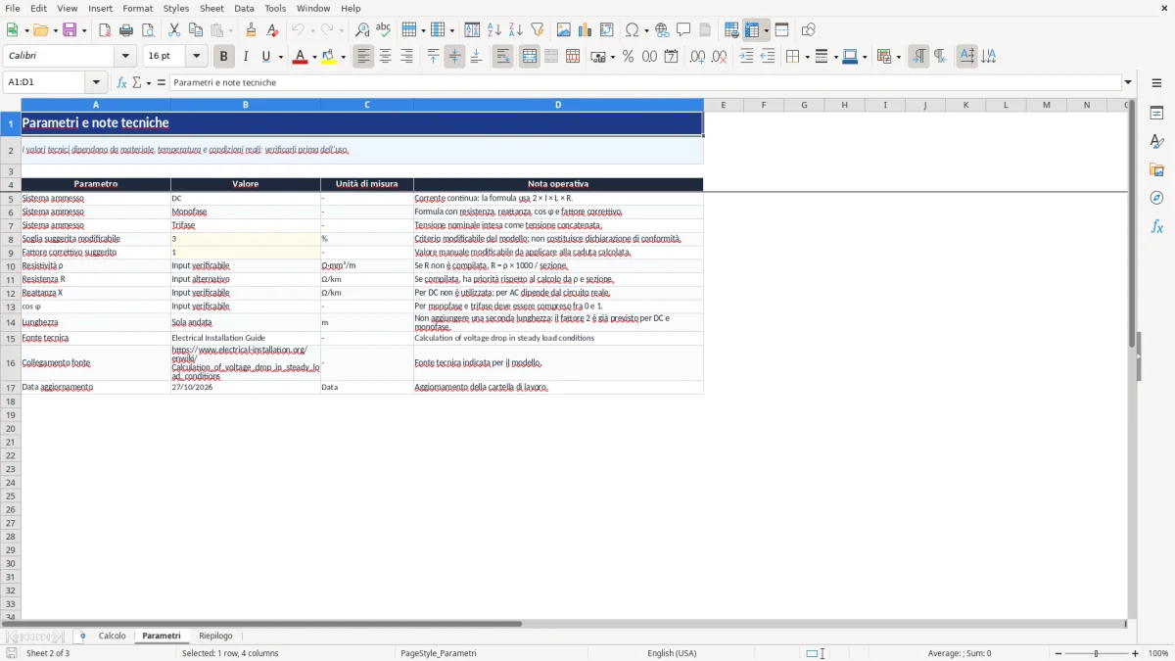
Task: Switch to the Calcolo sheet tab
Action: point(113,636)
